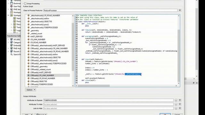Screen dimensions: 205x115
Task: Click the FME Hub folder icon
Action: click(12, 48)
